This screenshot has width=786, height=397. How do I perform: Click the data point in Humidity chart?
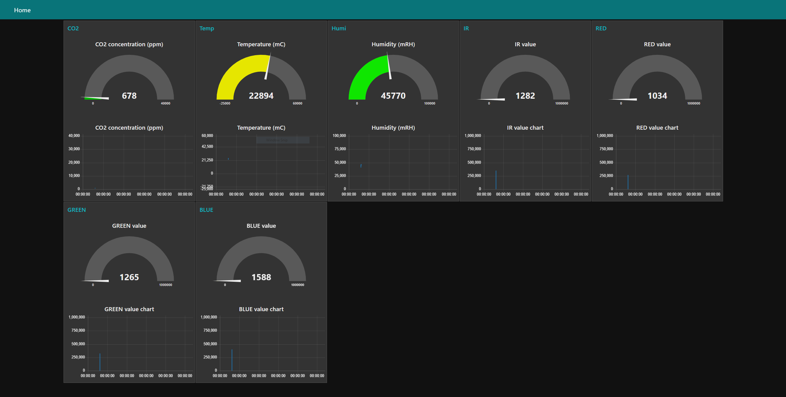pos(361,166)
